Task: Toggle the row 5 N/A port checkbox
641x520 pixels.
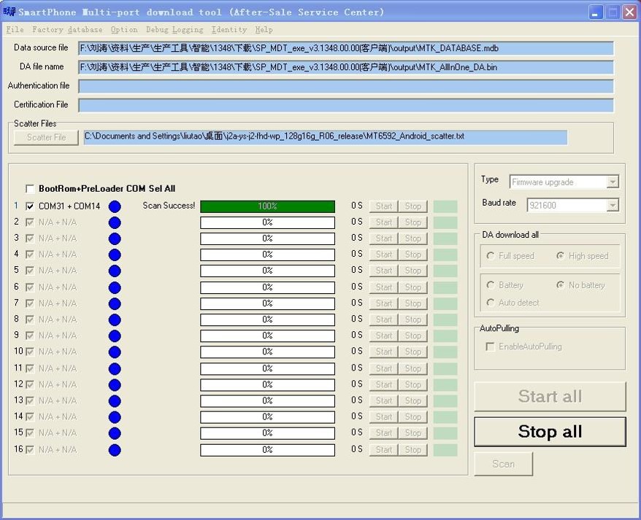Action: (29, 271)
